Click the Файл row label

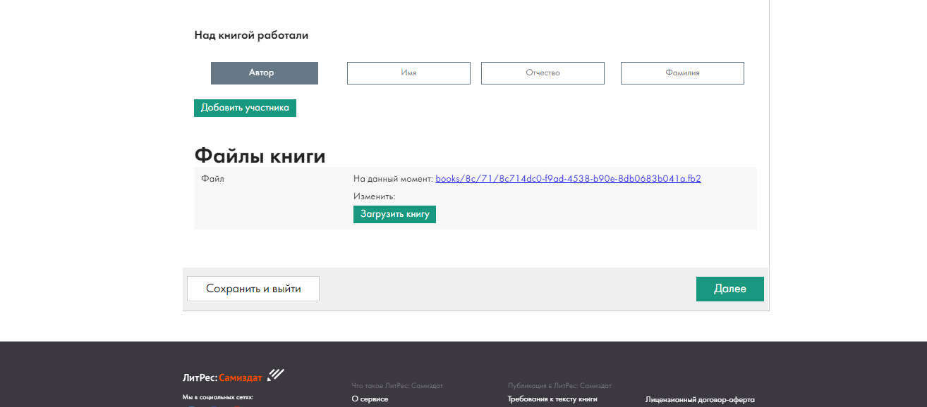tap(212, 179)
